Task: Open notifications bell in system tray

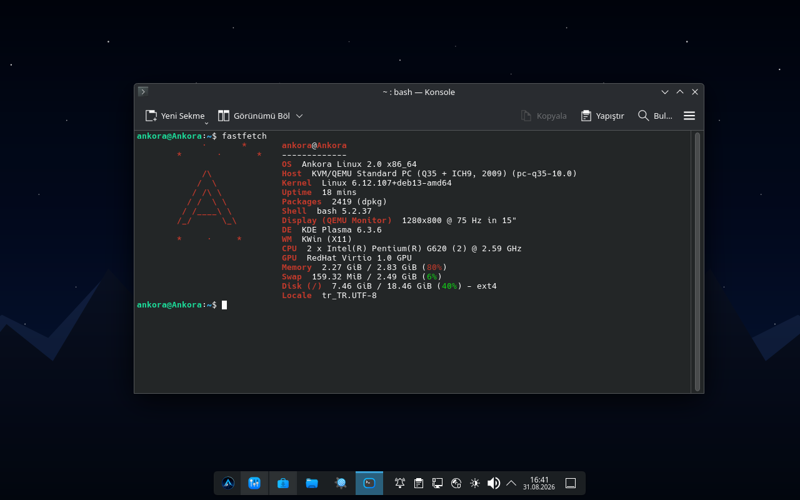Action: pyautogui.click(x=400, y=483)
